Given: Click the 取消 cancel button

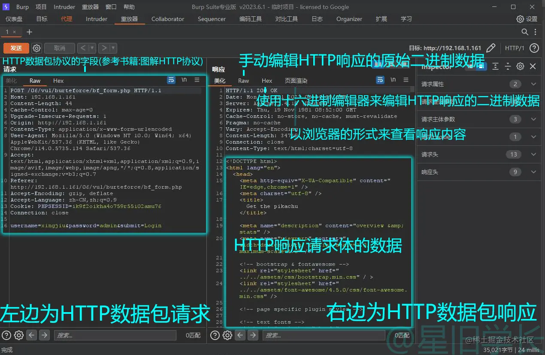Looking at the screenshot, I should (60, 48).
